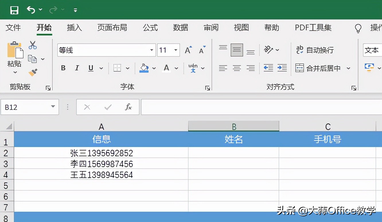The image size is (382, 222).
Task: Open underline style dropdown arrow
Action: [x=101, y=68]
